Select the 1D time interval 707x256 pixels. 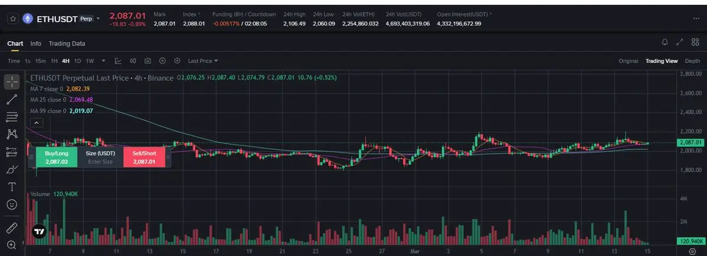click(78, 61)
